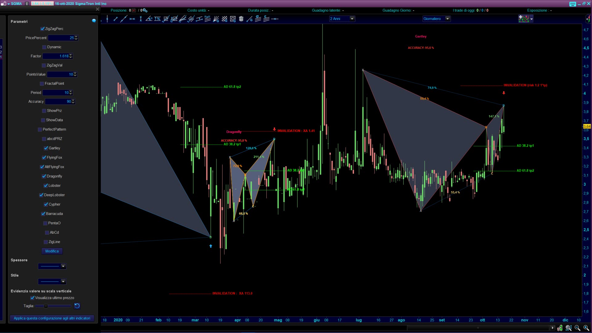Select the percentage measure tool
Screen dimensions: 592x333
[157, 19]
